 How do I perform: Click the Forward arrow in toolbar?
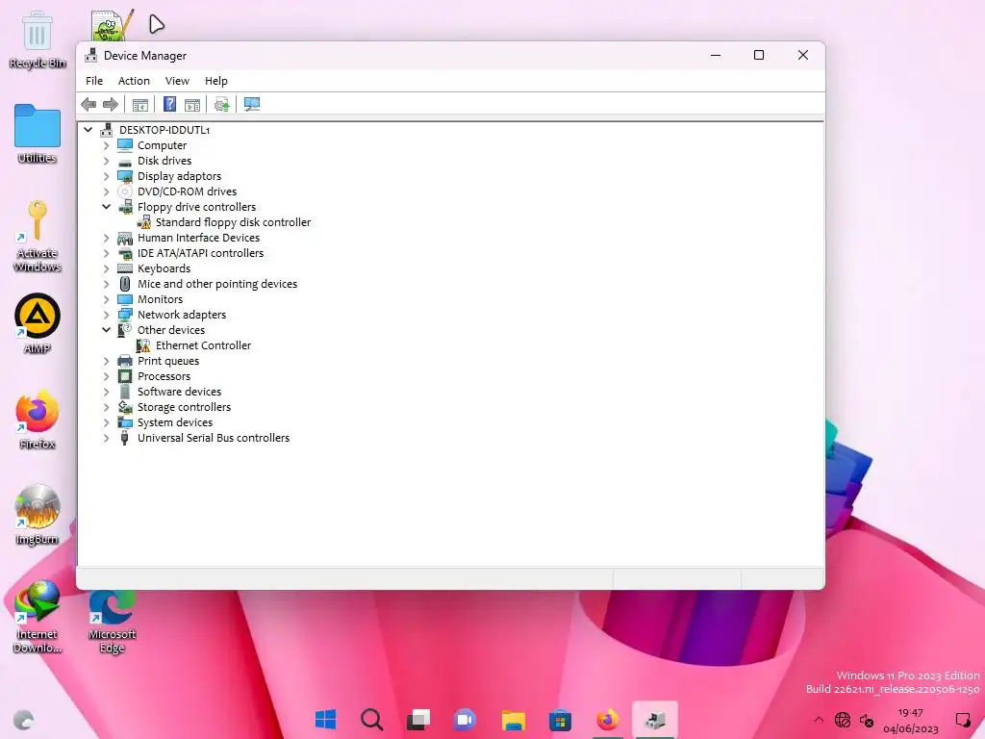(x=111, y=104)
